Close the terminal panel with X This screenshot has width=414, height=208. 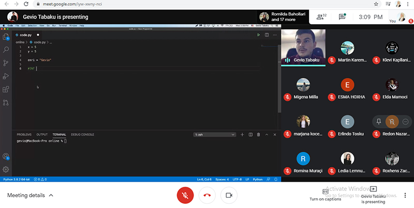275,135
